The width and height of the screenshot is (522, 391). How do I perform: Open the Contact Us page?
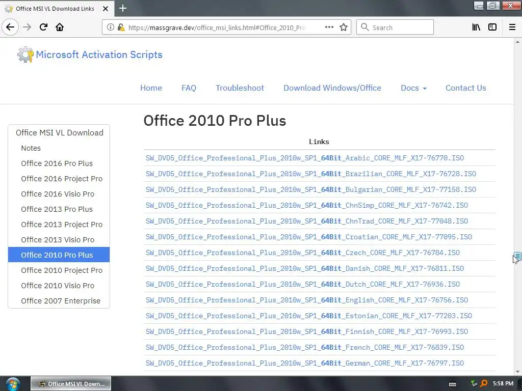pos(466,88)
